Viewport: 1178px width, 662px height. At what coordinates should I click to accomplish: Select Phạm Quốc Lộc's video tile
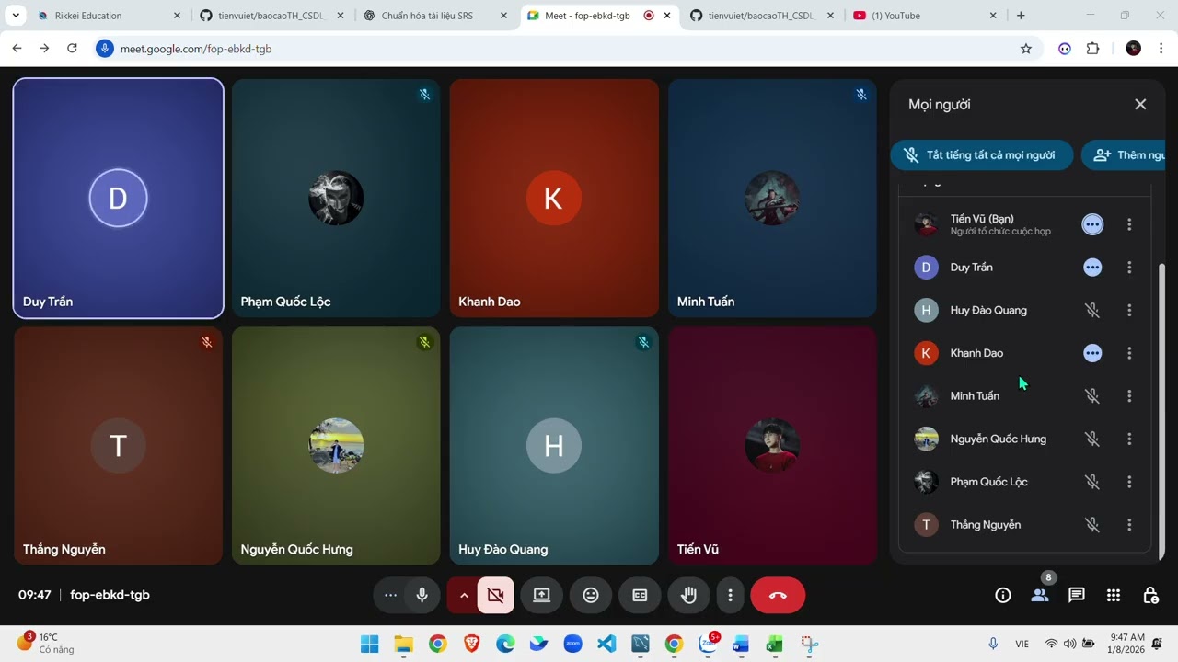tap(336, 199)
